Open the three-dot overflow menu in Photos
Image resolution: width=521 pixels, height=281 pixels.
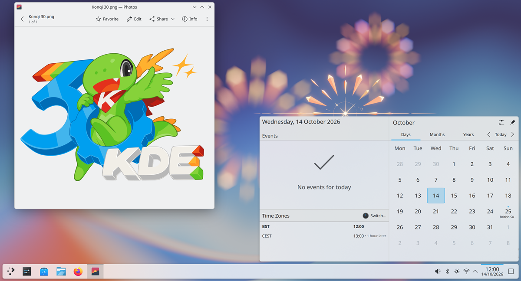pos(207,19)
